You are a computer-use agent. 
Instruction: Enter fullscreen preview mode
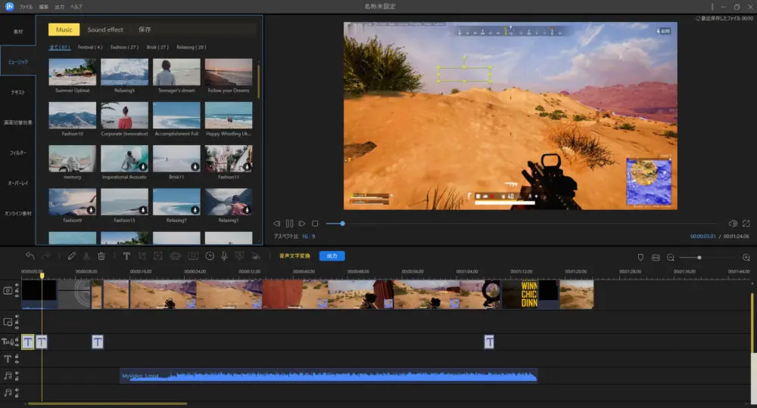(746, 224)
